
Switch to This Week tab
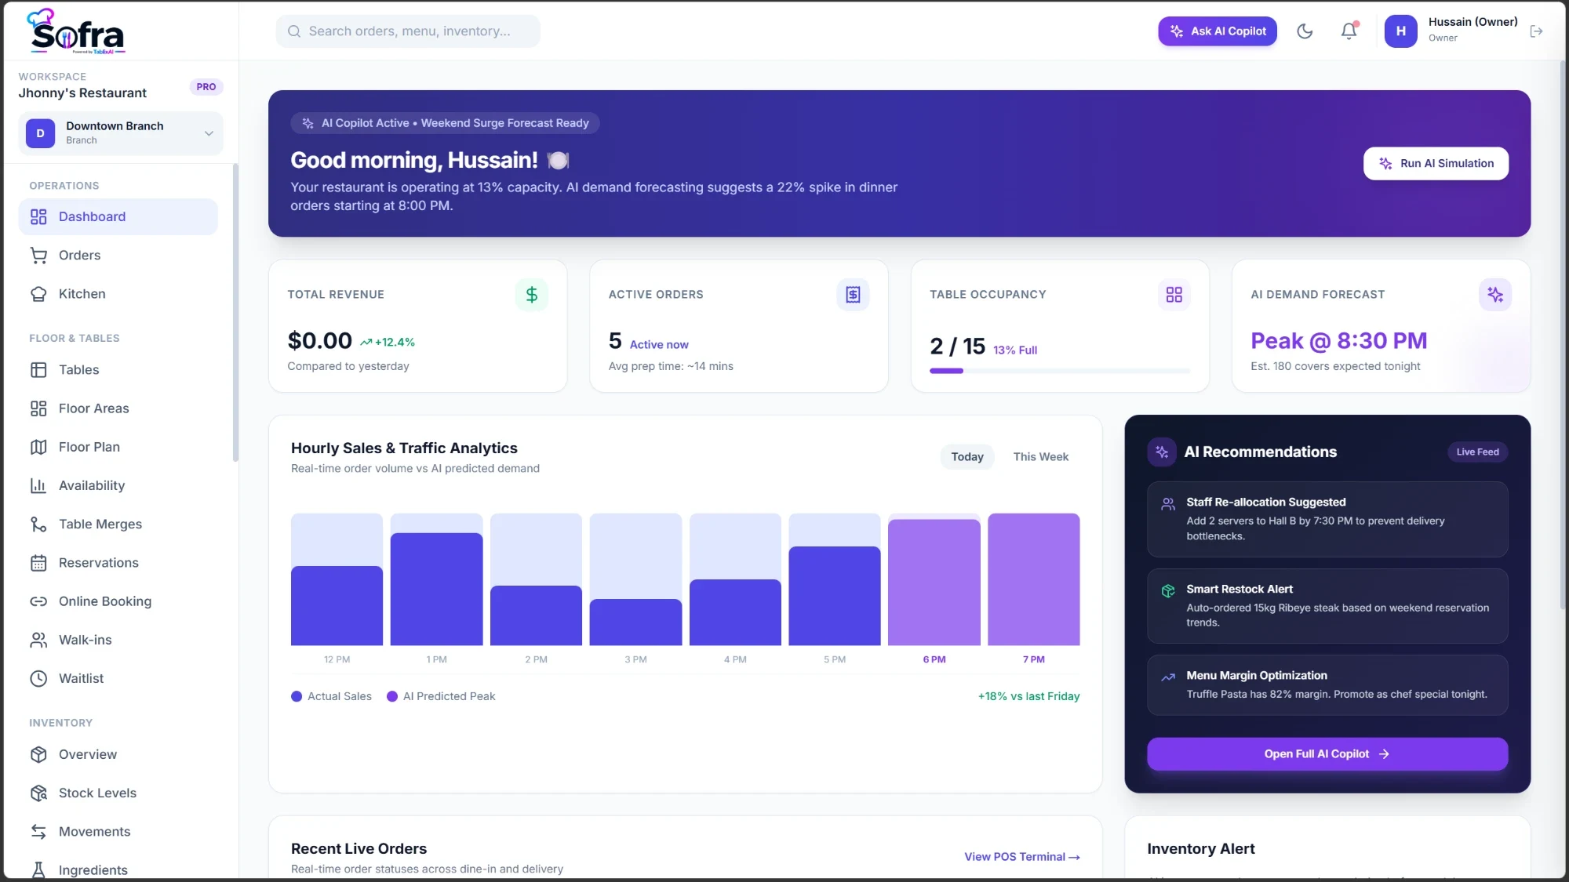click(1040, 457)
